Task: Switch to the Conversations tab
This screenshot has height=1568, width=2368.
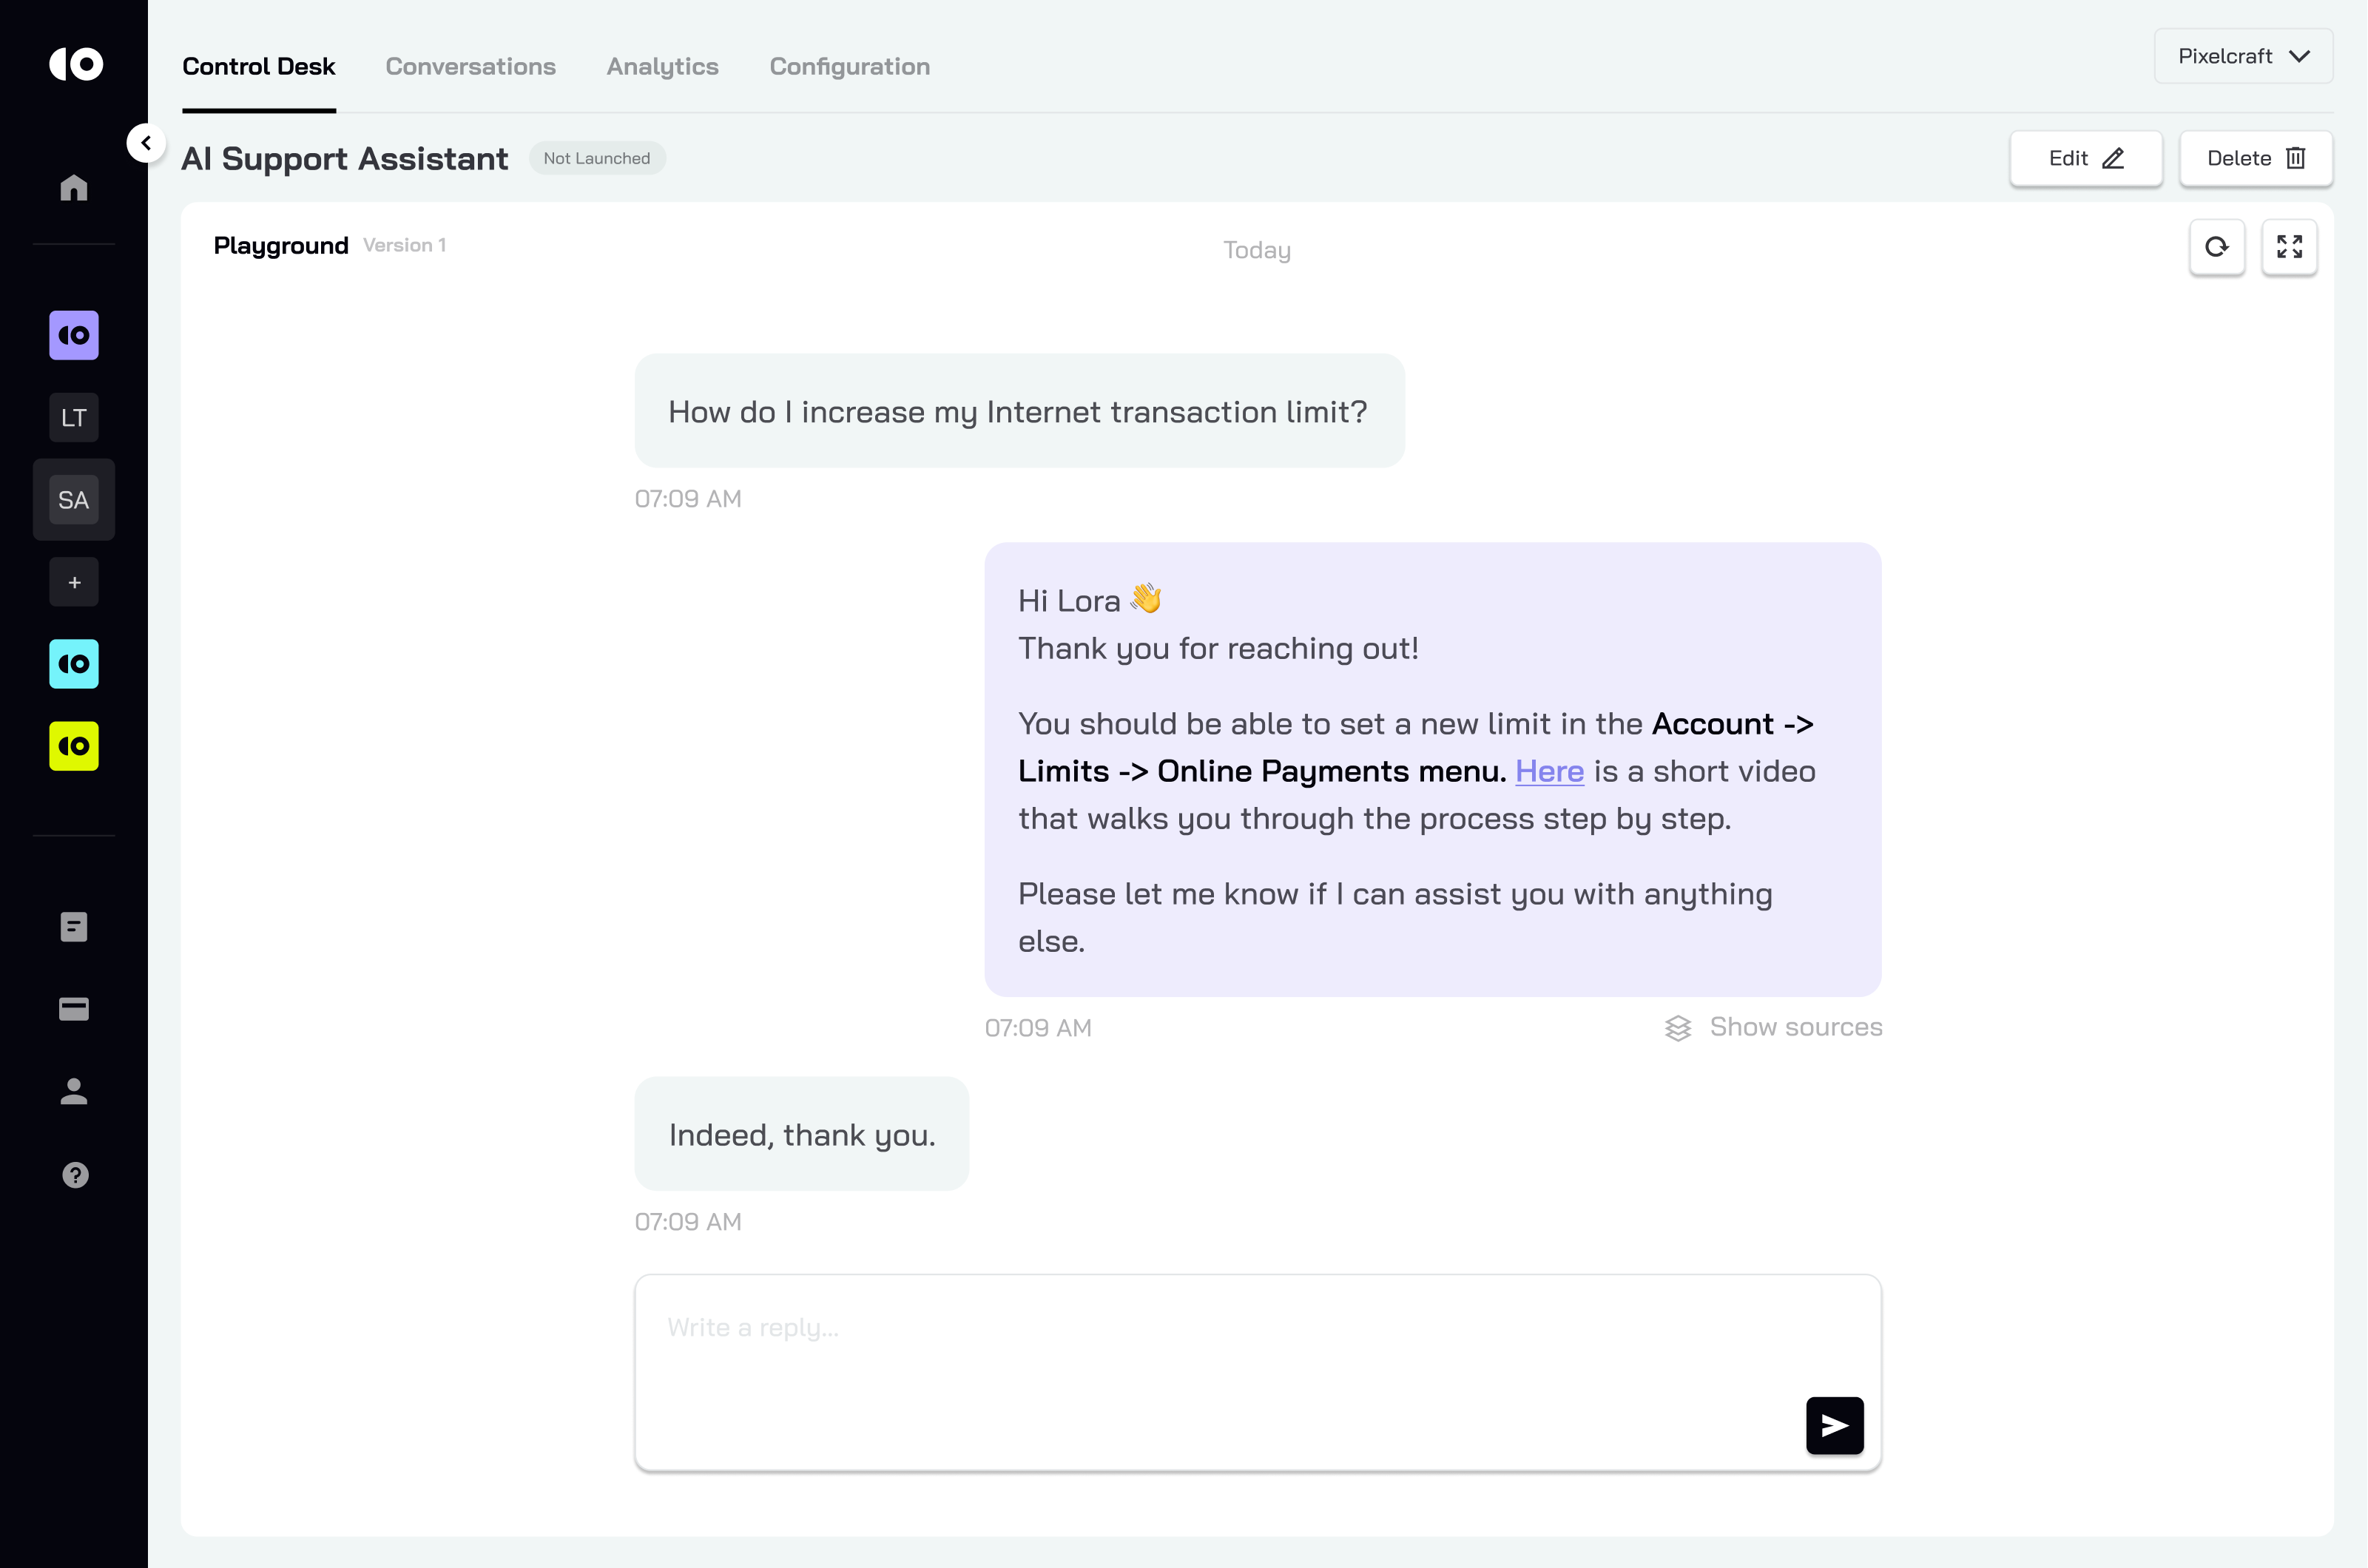Action: (x=471, y=67)
